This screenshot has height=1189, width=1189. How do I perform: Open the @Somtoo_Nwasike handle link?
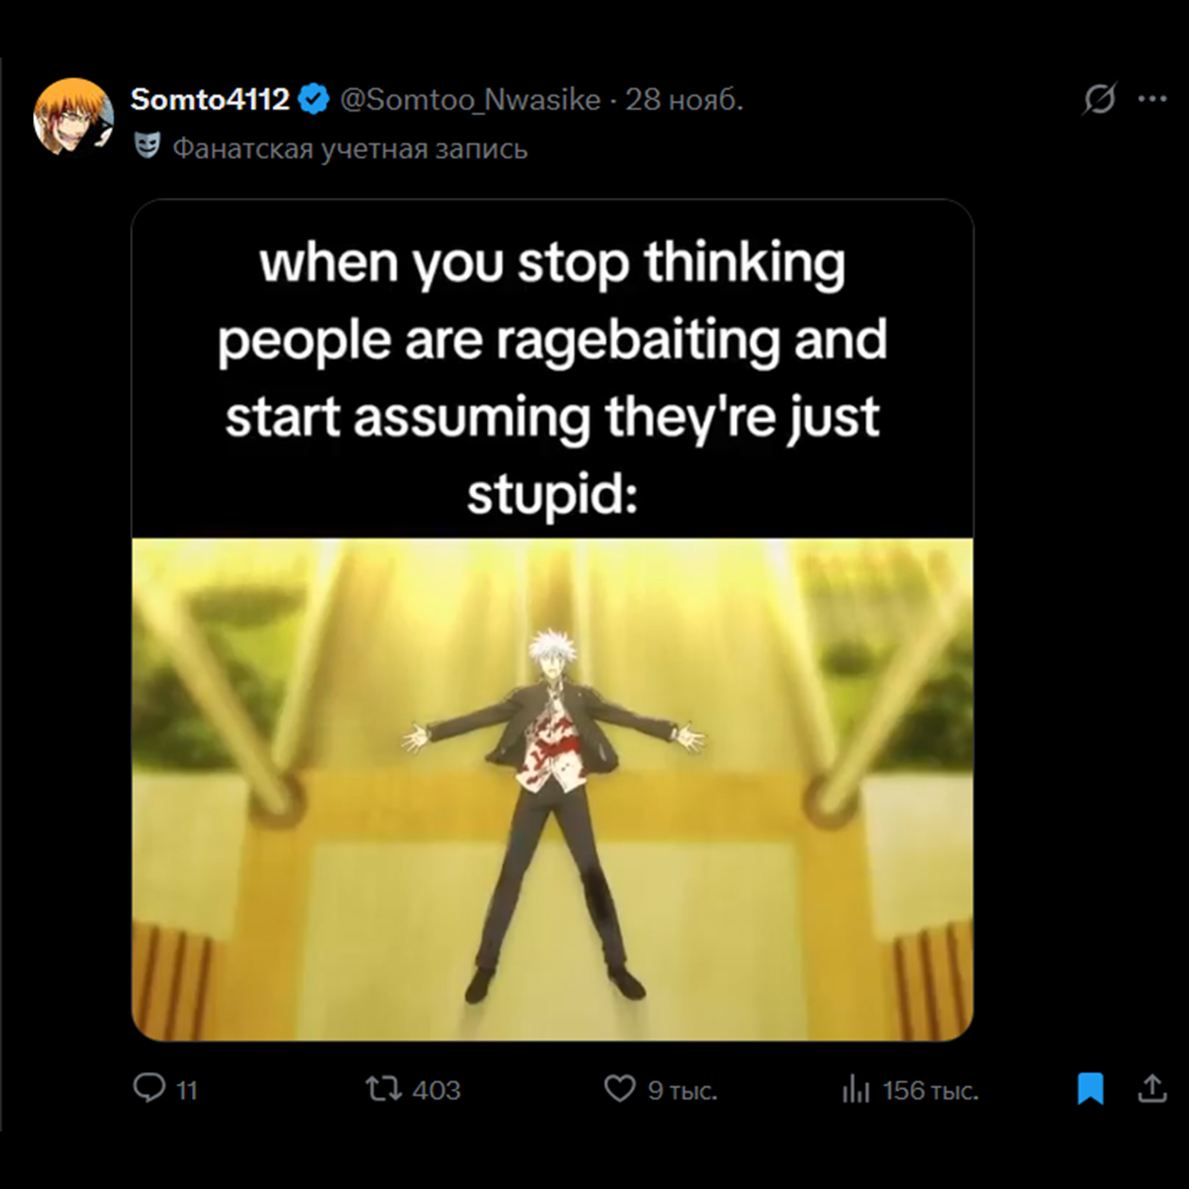pyautogui.click(x=470, y=99)
